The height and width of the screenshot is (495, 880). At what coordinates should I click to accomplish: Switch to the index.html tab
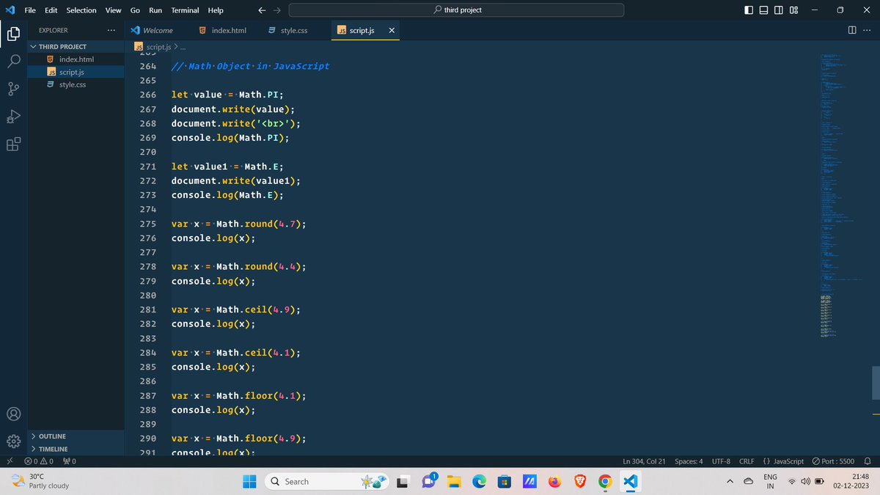click(x=223, y=30)
